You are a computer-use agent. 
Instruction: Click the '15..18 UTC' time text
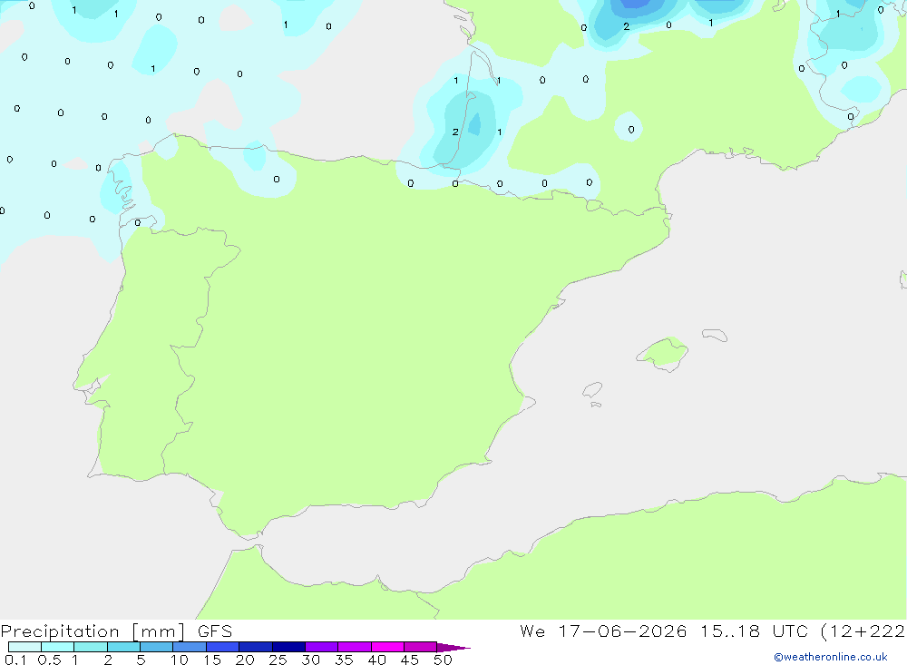point(754,631)
